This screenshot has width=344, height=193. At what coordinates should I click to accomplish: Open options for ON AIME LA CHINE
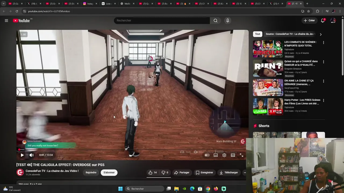[x=323, y=81]
